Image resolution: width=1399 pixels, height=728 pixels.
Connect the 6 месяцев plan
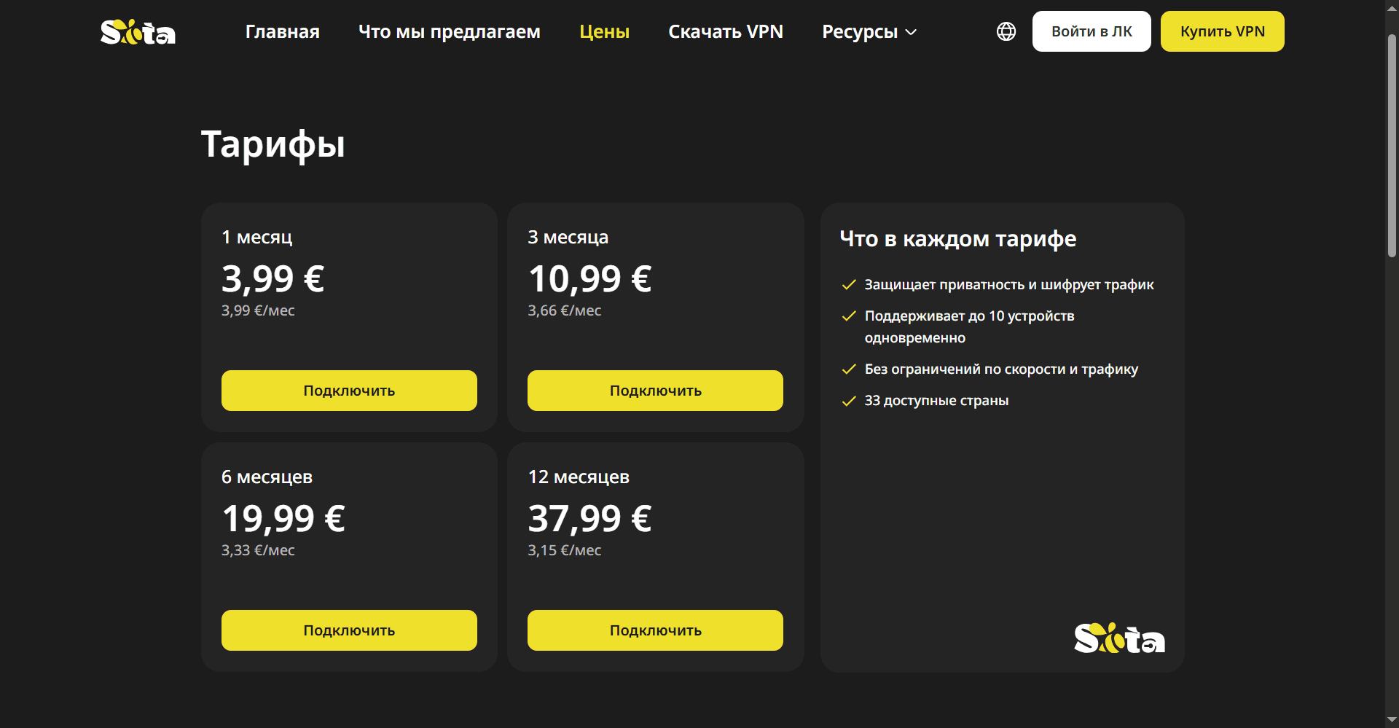[x=349, y=630]
